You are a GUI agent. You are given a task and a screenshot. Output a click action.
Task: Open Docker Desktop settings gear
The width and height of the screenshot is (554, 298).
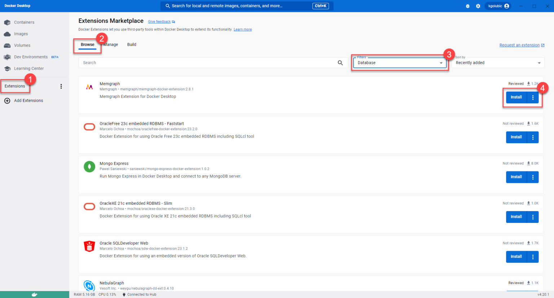tap(478, 6)
